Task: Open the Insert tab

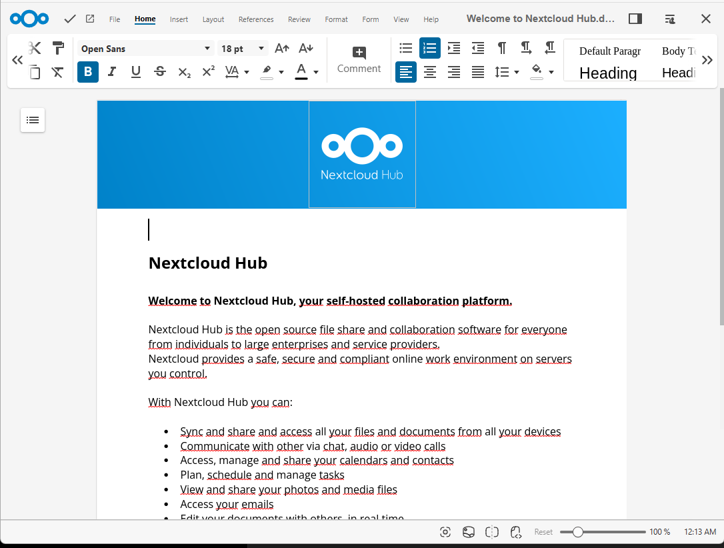Action: (179, 19)
